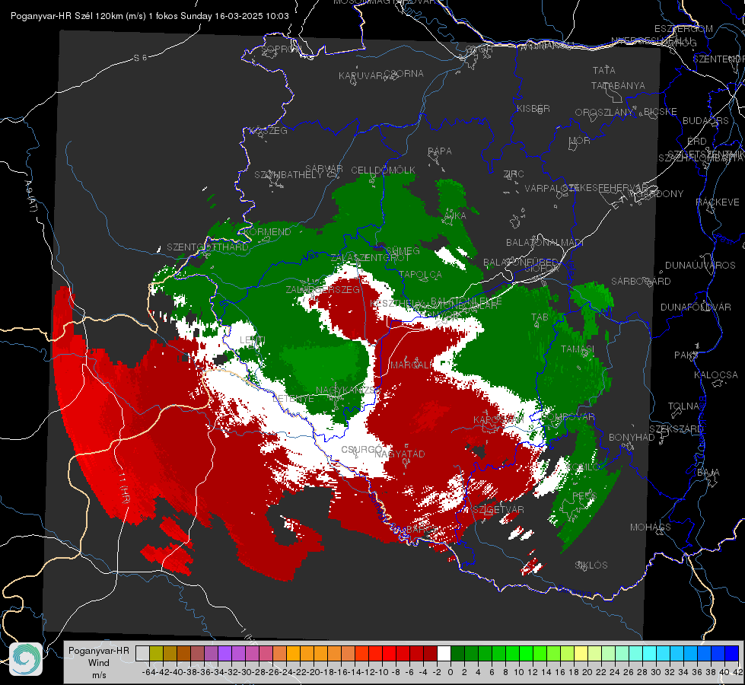Click the DUNAUJVAROS city label
This screenshot has height=685, width=745.
700,266
